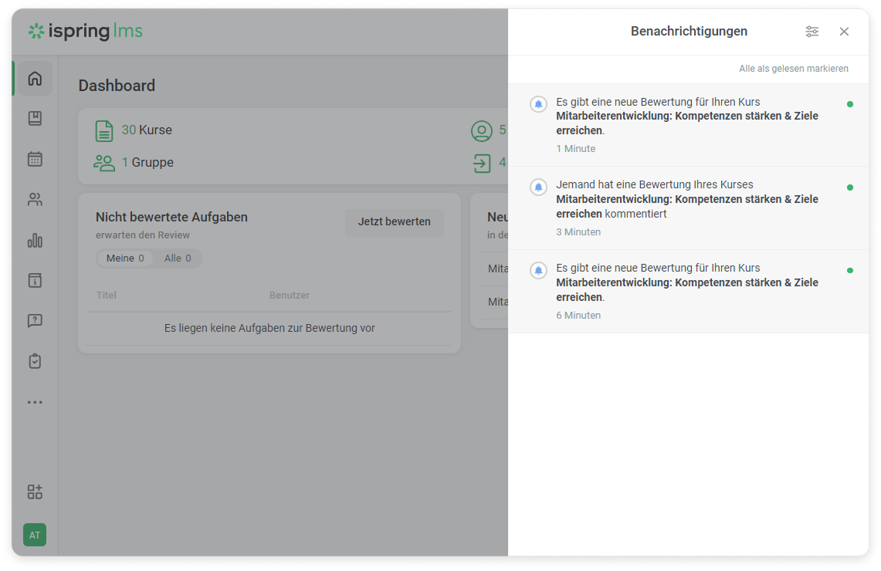Switch to the 'Alle 0' filter tab
The width and height of the screenshot is (881, 571).
178,258
